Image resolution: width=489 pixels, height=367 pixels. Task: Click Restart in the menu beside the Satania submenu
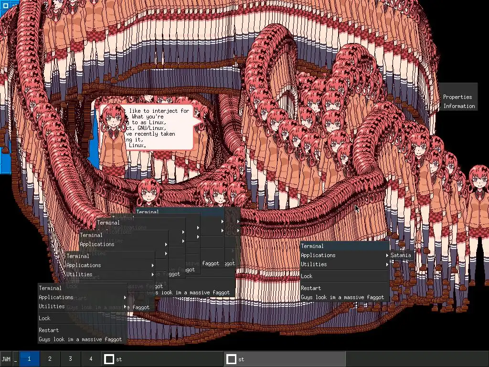[345, 288]
